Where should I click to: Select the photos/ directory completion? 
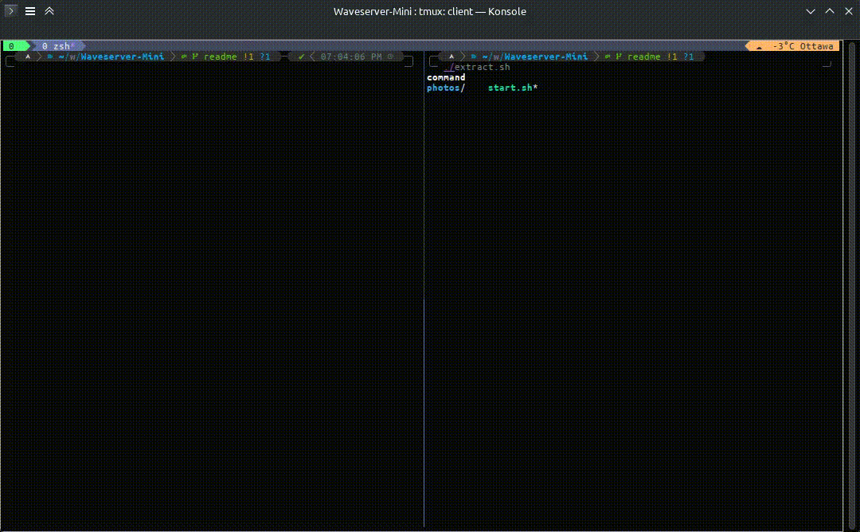coord(445,88)
